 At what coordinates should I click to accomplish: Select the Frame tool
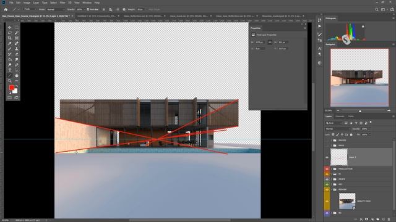[17, 38]
